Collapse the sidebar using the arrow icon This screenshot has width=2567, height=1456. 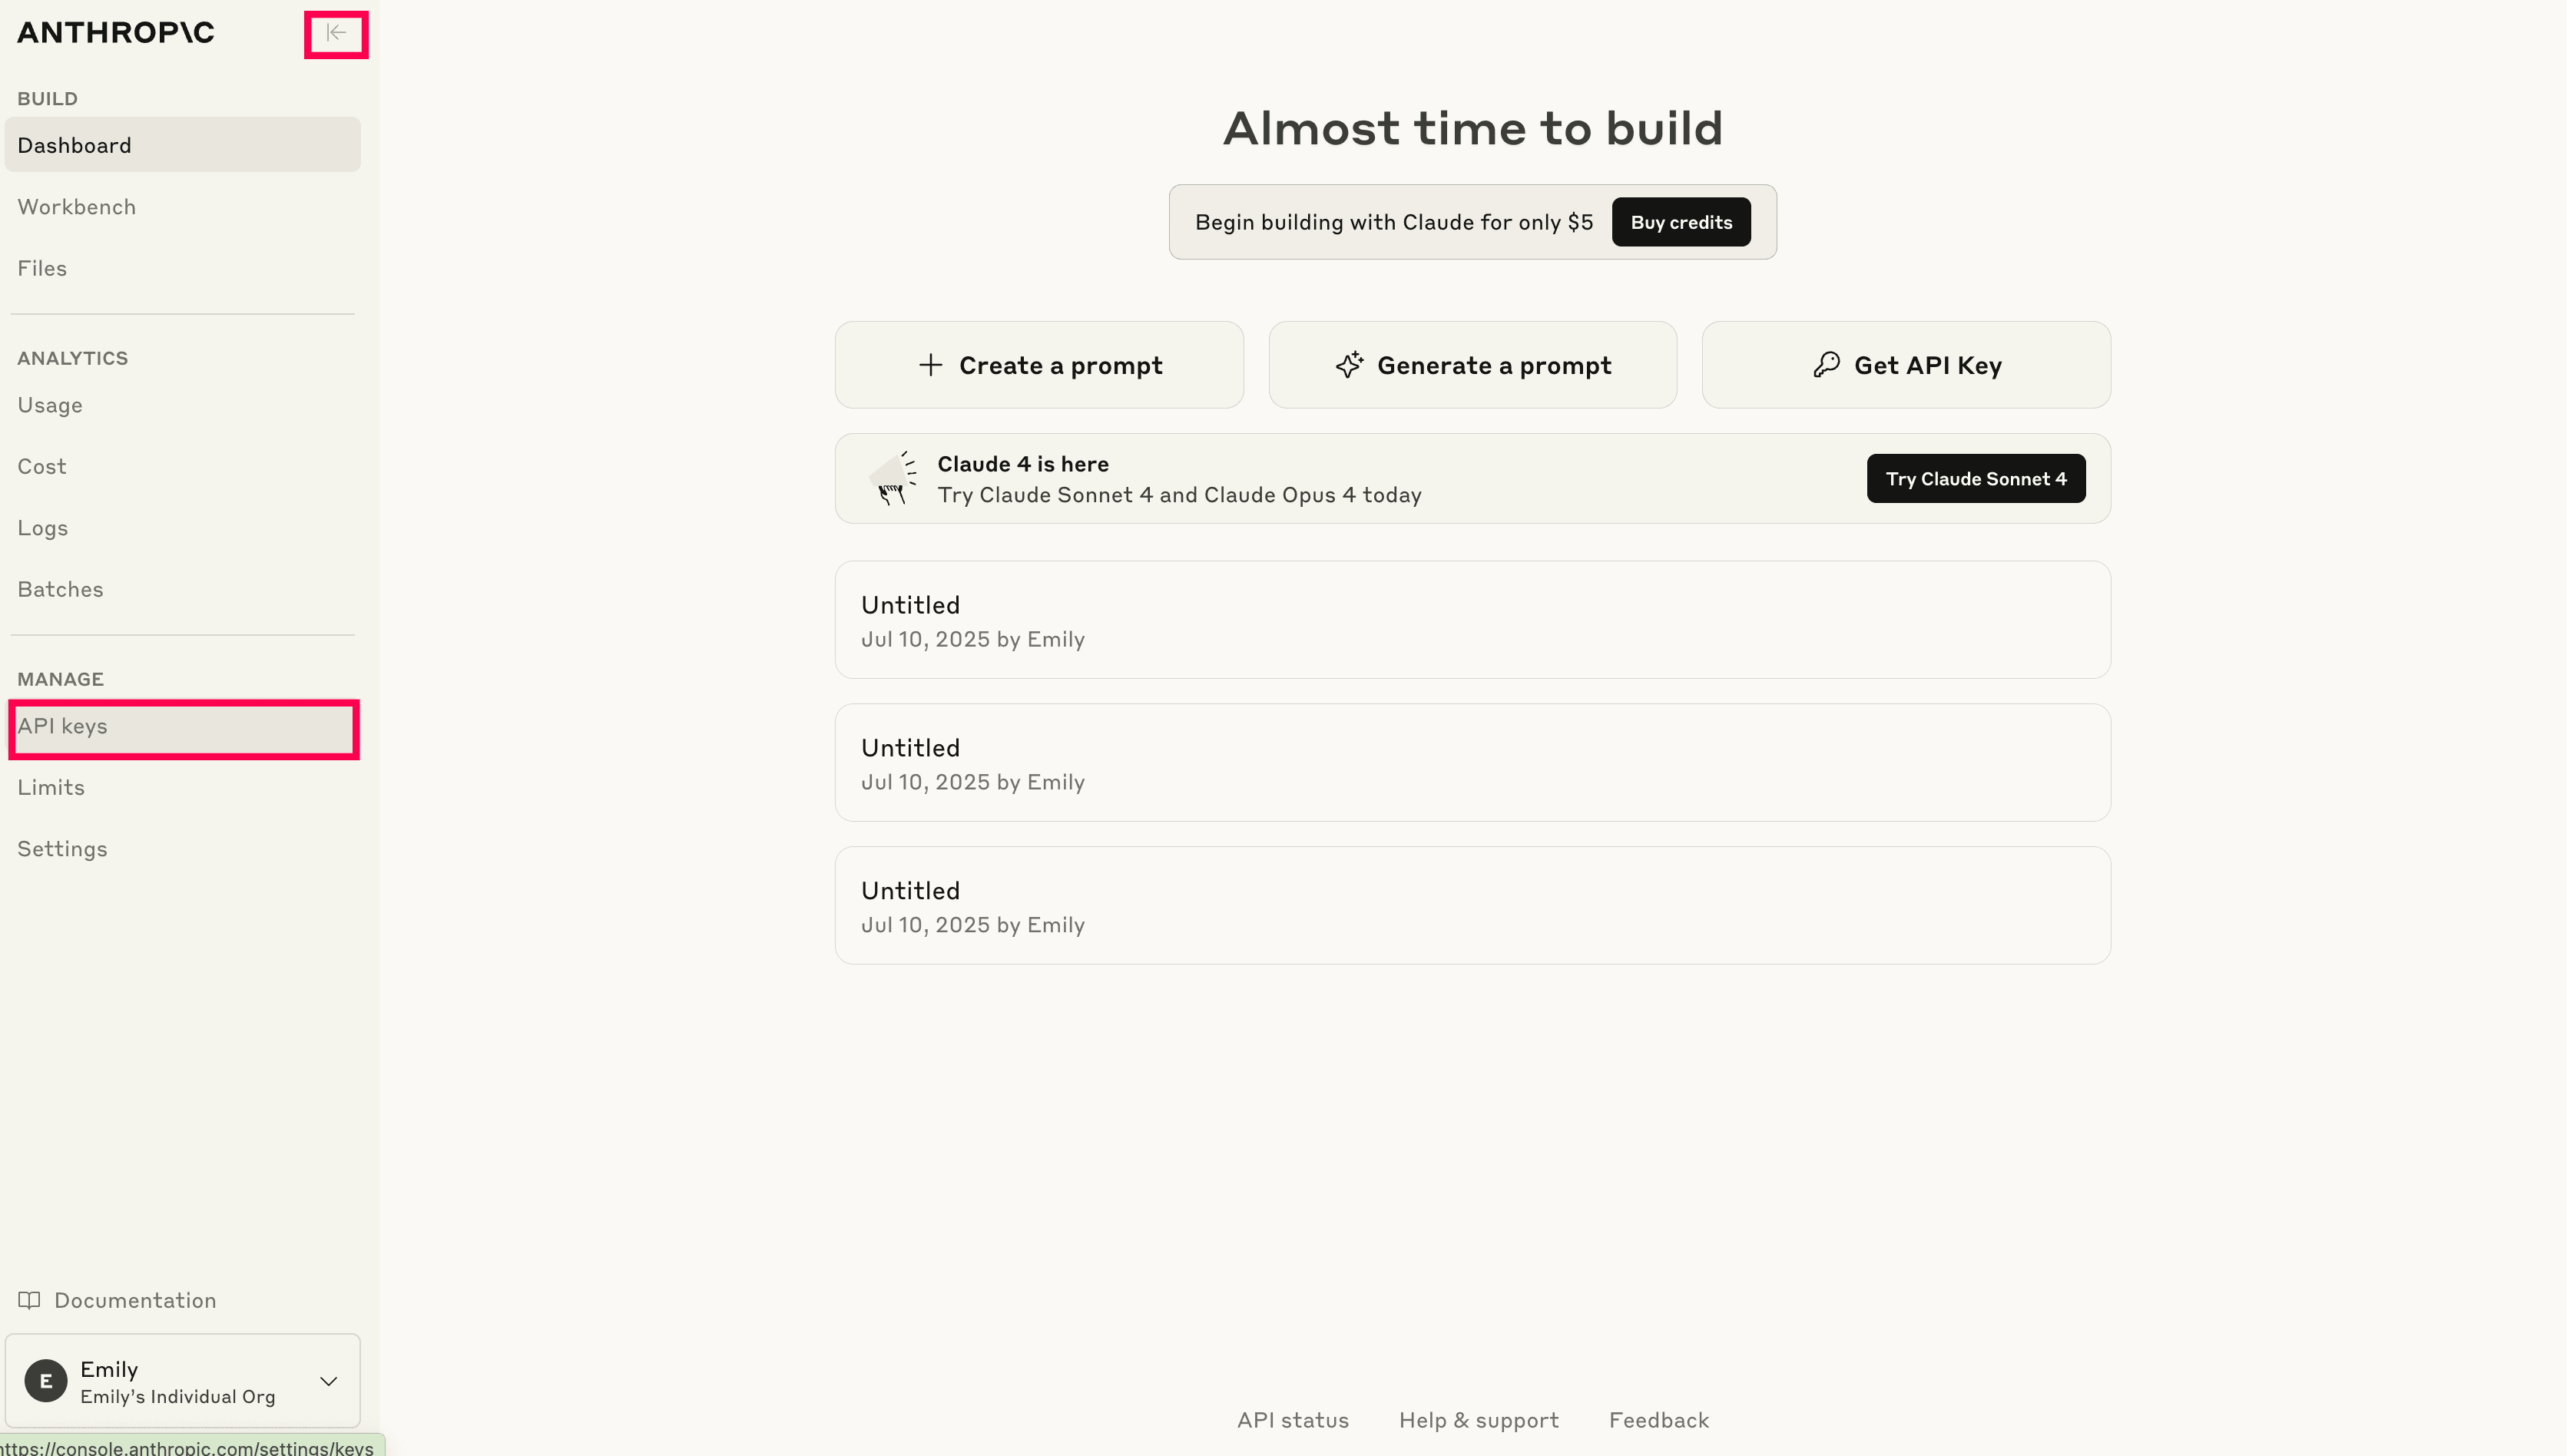pos(336,34)
